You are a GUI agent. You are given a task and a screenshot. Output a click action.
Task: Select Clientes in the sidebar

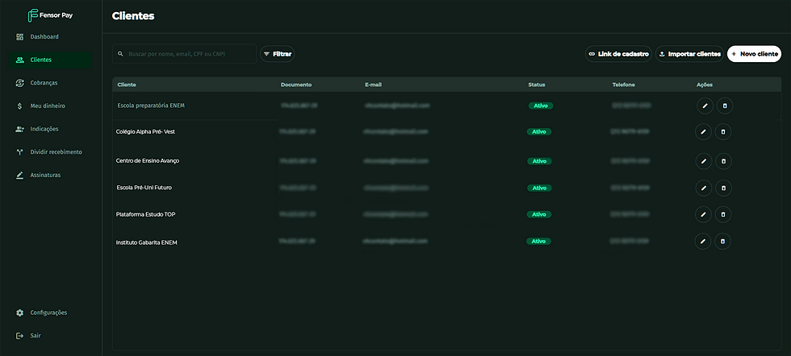[x=50, y=60]
